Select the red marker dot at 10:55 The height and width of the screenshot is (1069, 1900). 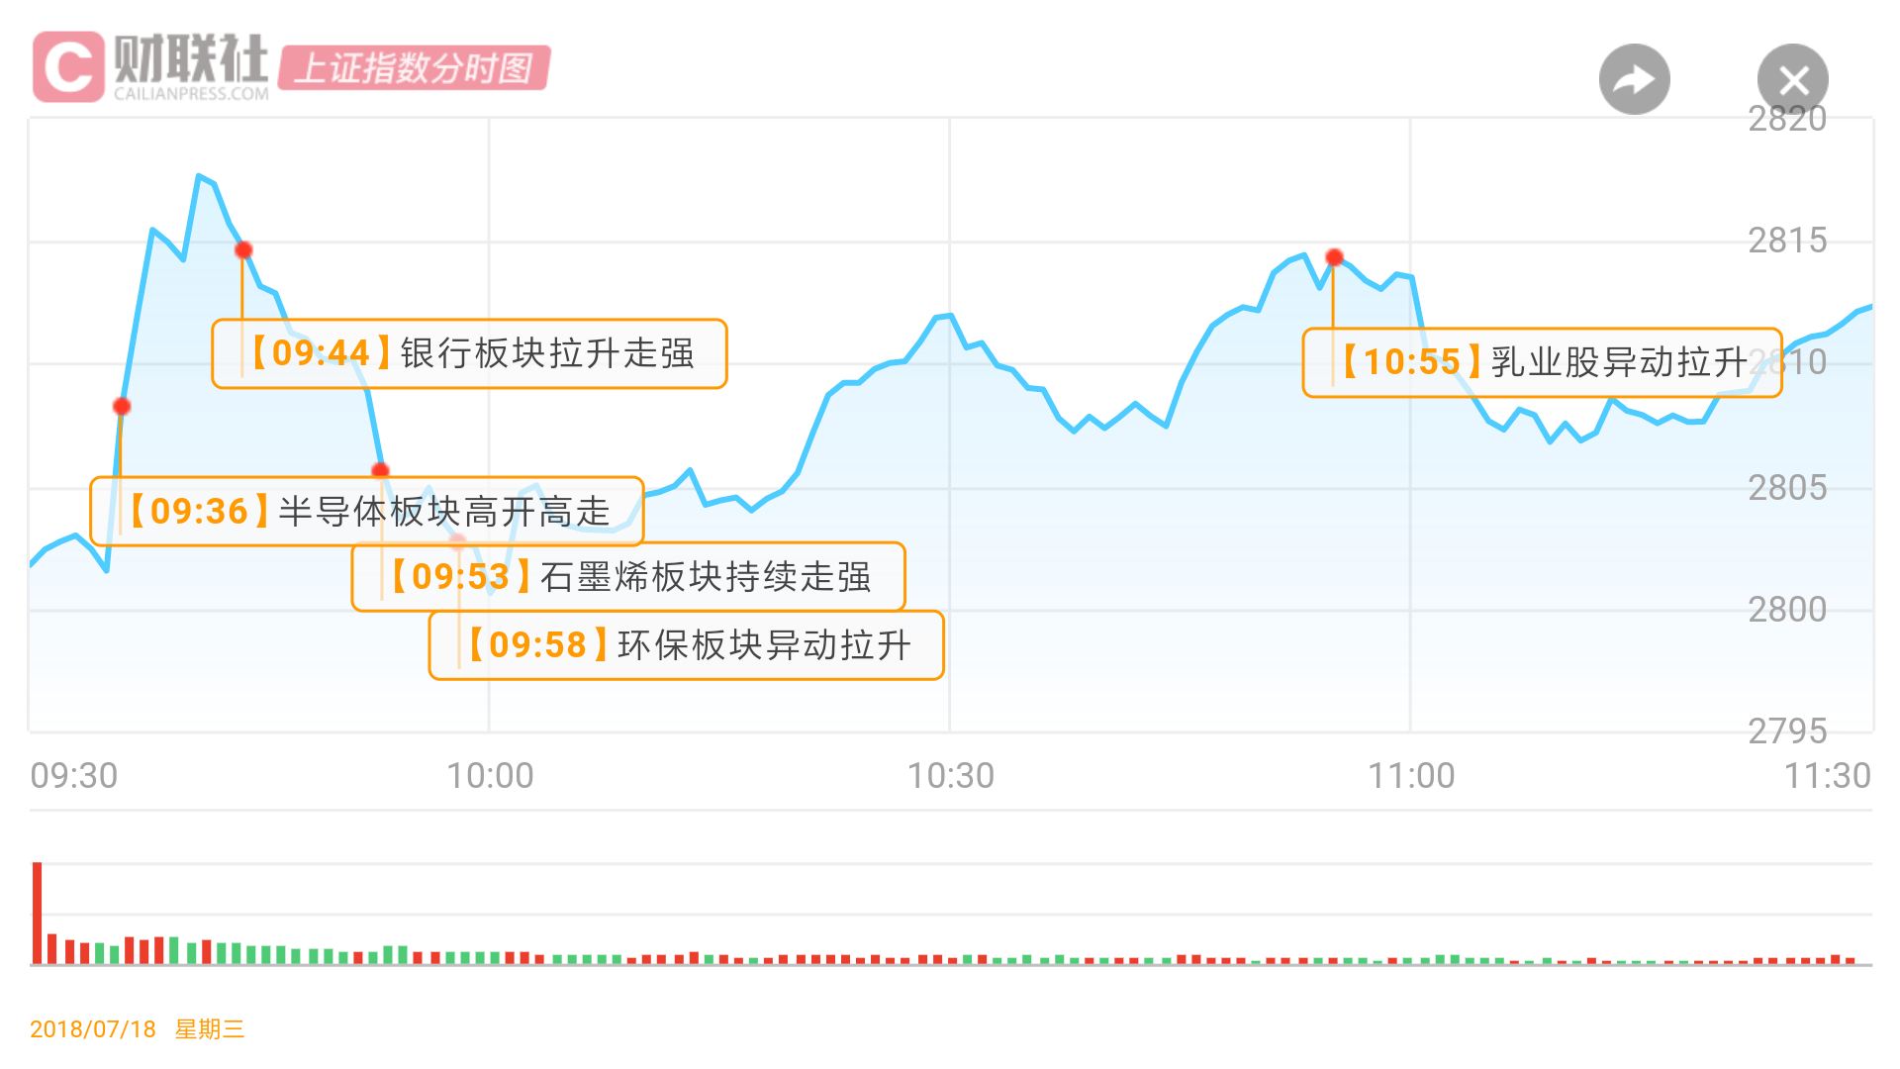pos(1334,257)
